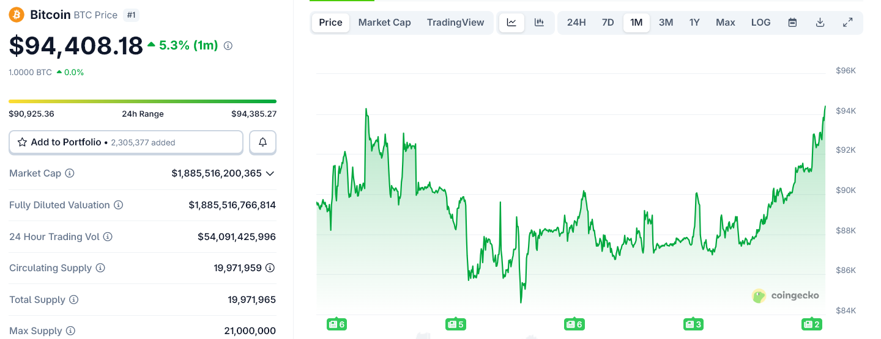881x339 pixels.
Task: Open the 24 Hour Trading Vol info tooltip
Action: click(108, 237)
